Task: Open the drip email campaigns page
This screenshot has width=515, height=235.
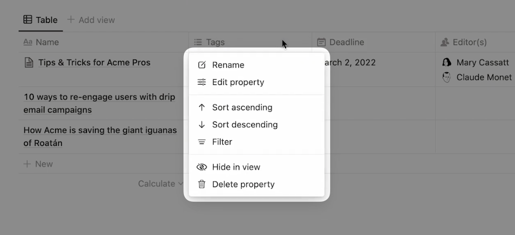Action: [x=99, y=103]
